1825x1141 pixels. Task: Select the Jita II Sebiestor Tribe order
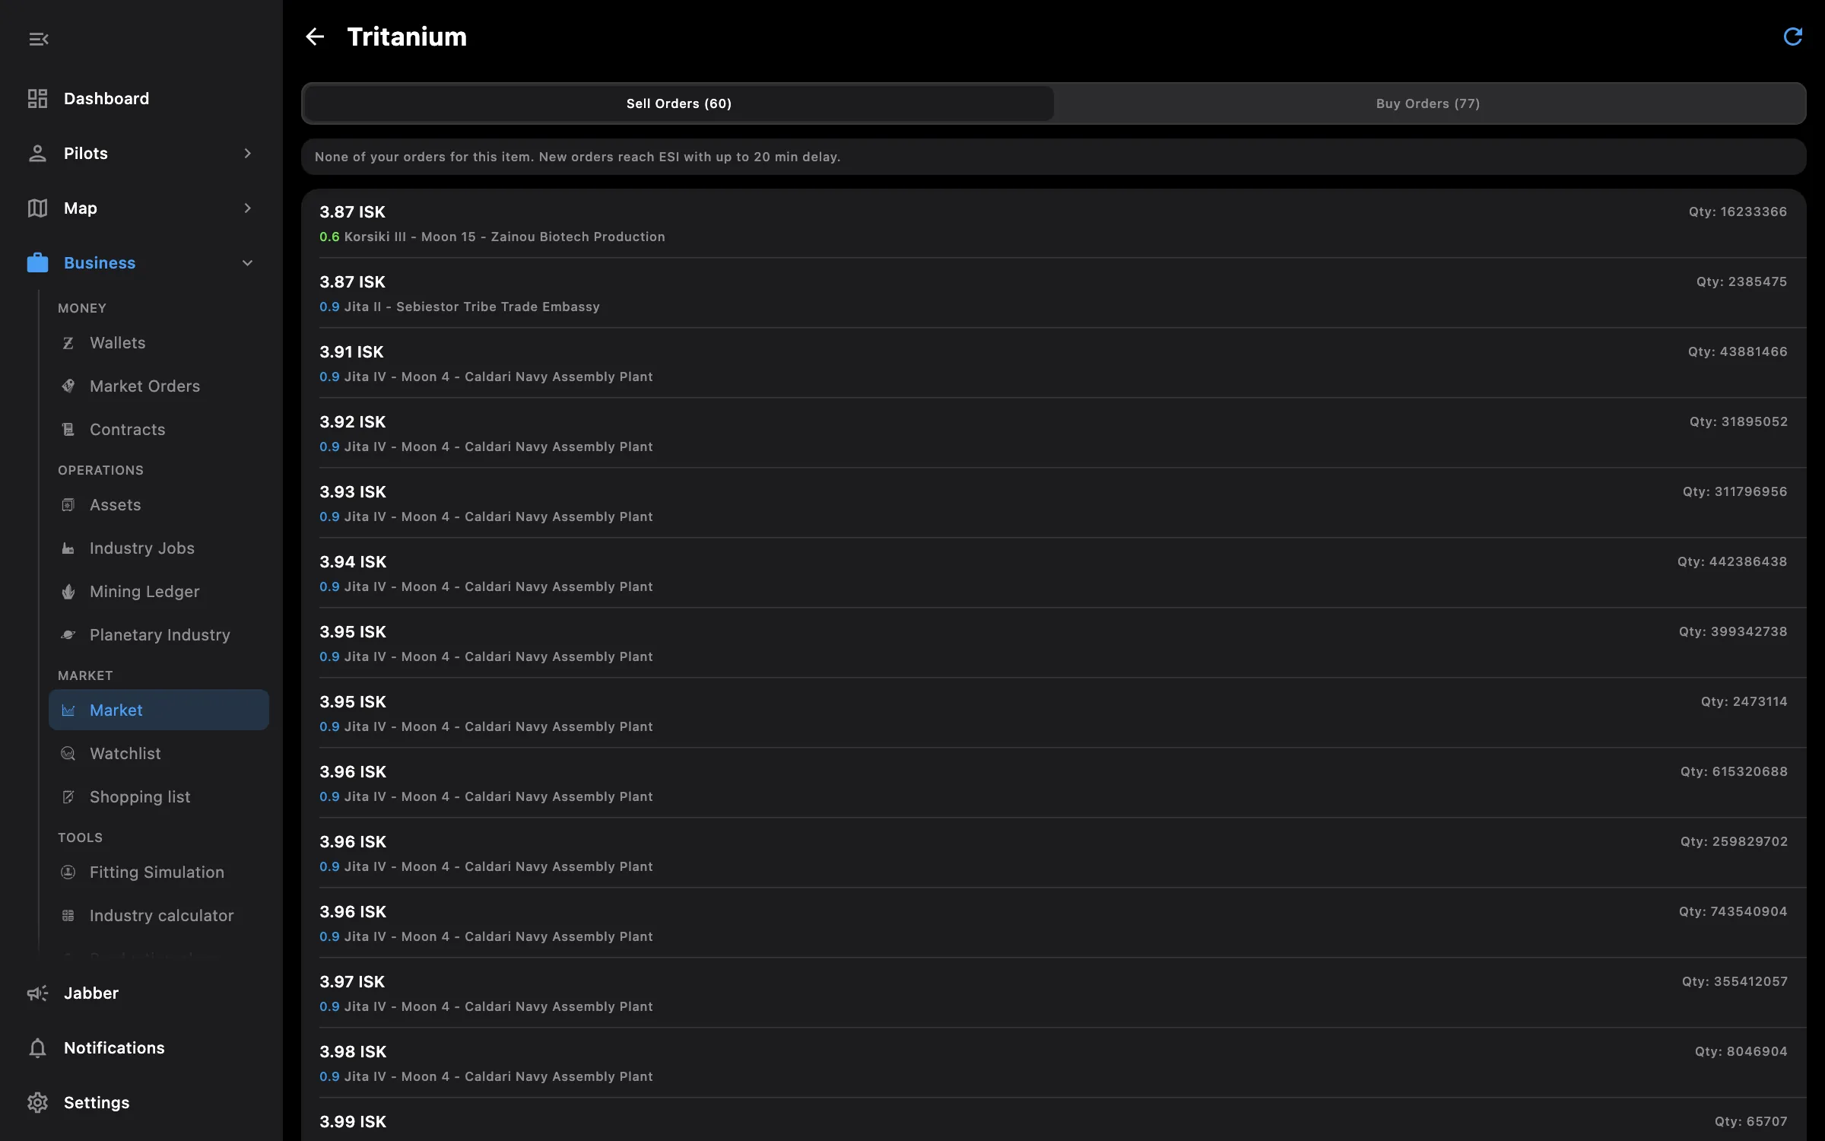point(1053,294)
